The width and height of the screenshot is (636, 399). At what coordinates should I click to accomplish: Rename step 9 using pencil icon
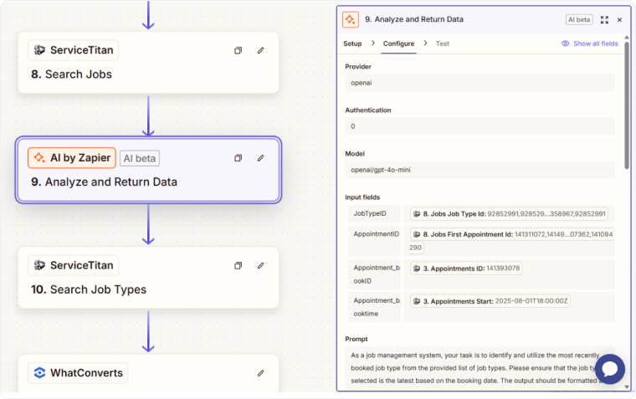click(x=261, y=158)
